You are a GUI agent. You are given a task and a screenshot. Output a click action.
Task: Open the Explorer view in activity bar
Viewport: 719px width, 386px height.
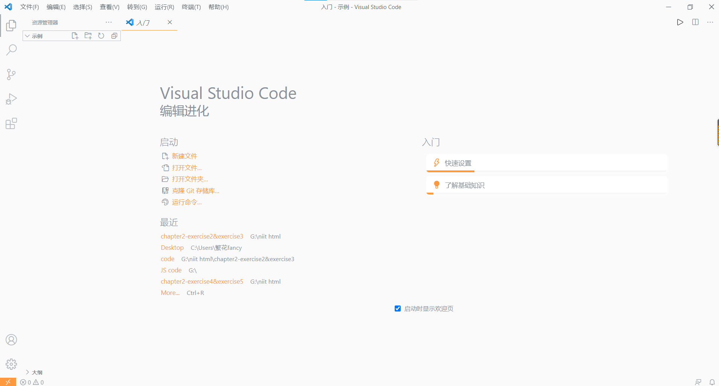(x=11, y=26)
